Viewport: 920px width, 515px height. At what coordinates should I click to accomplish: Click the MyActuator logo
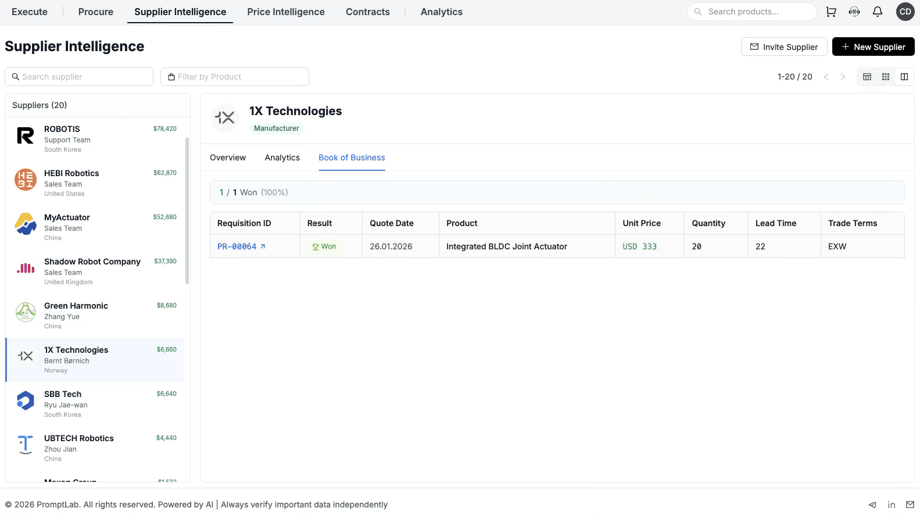[26, 224]
